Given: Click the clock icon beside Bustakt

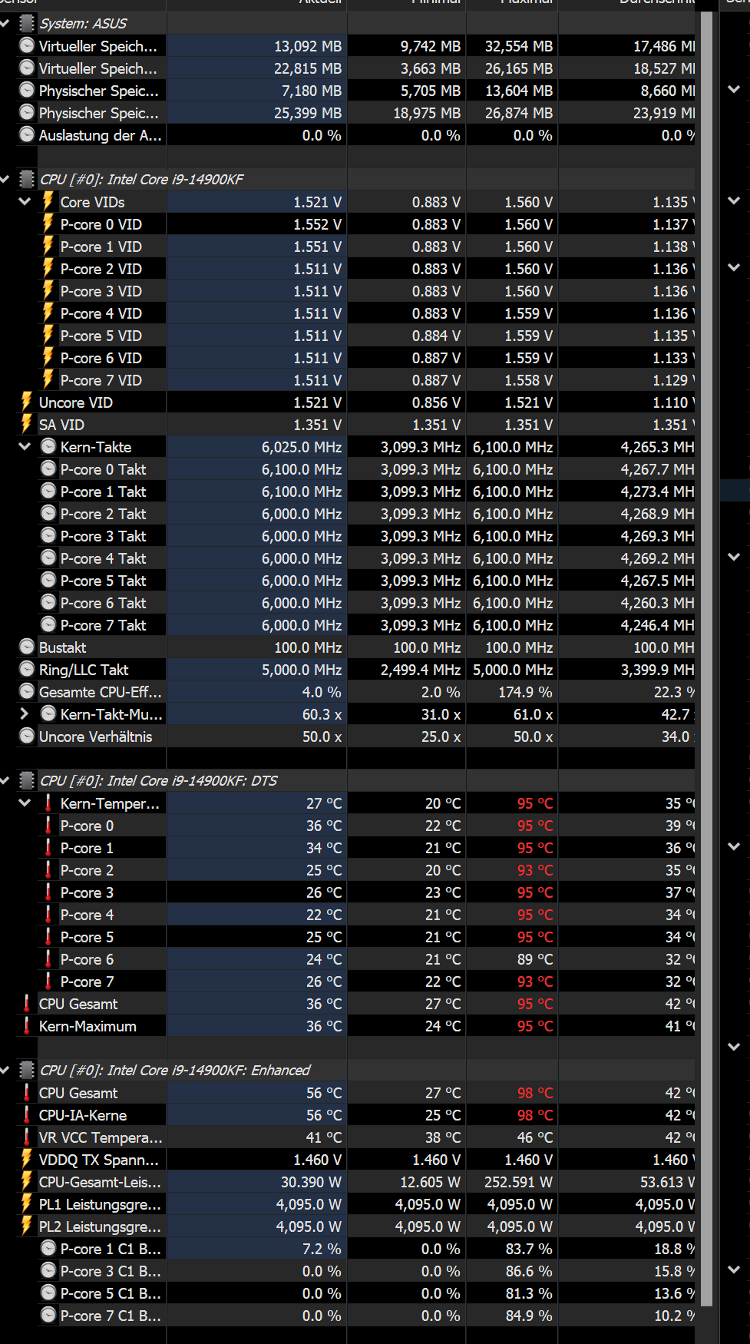Looking at the screenshot, I should tap(27, 647).
